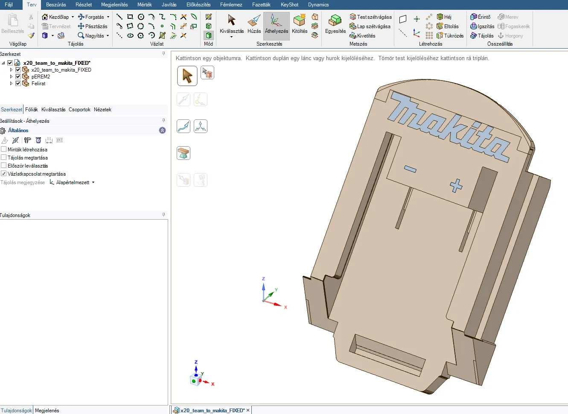Toggle visibility checkbox for pEREM2
Image resolution: width=568 pixels, height=414 pixels.
click(18, 77)
